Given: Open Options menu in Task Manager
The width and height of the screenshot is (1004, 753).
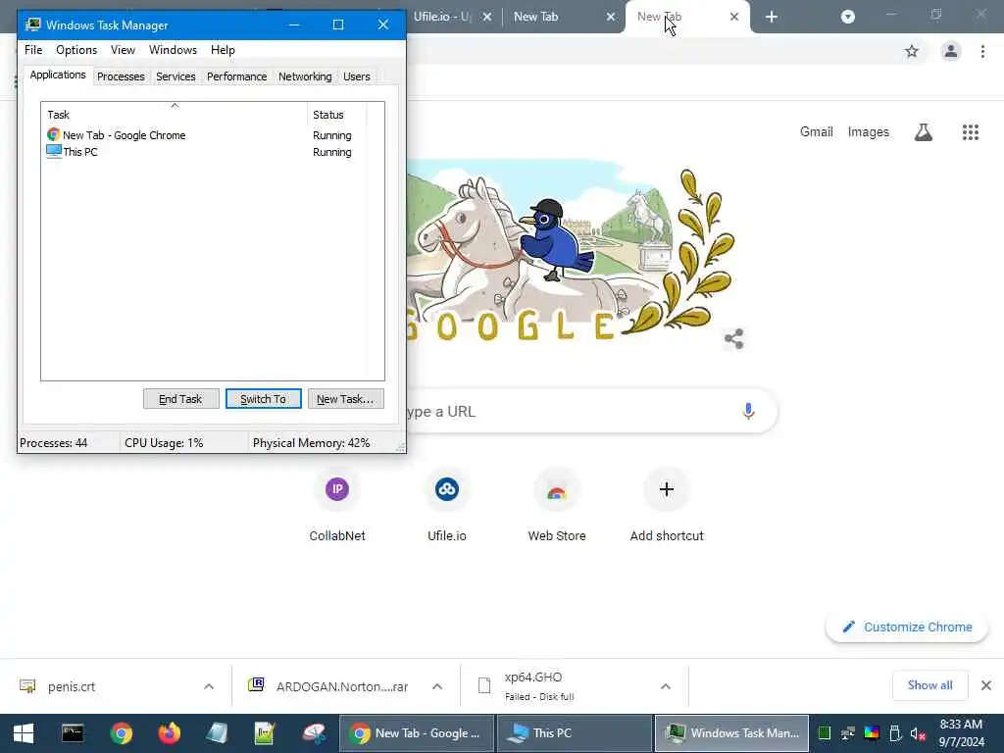Looking at the screenshot, I should click(76, 50).
